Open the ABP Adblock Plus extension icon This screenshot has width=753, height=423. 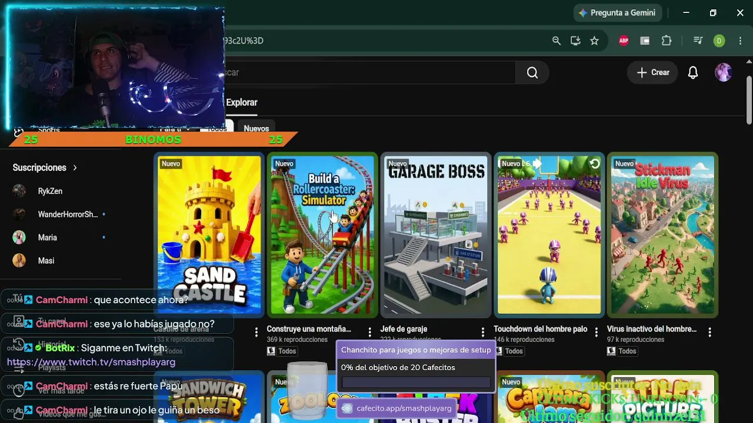point(624,41)
